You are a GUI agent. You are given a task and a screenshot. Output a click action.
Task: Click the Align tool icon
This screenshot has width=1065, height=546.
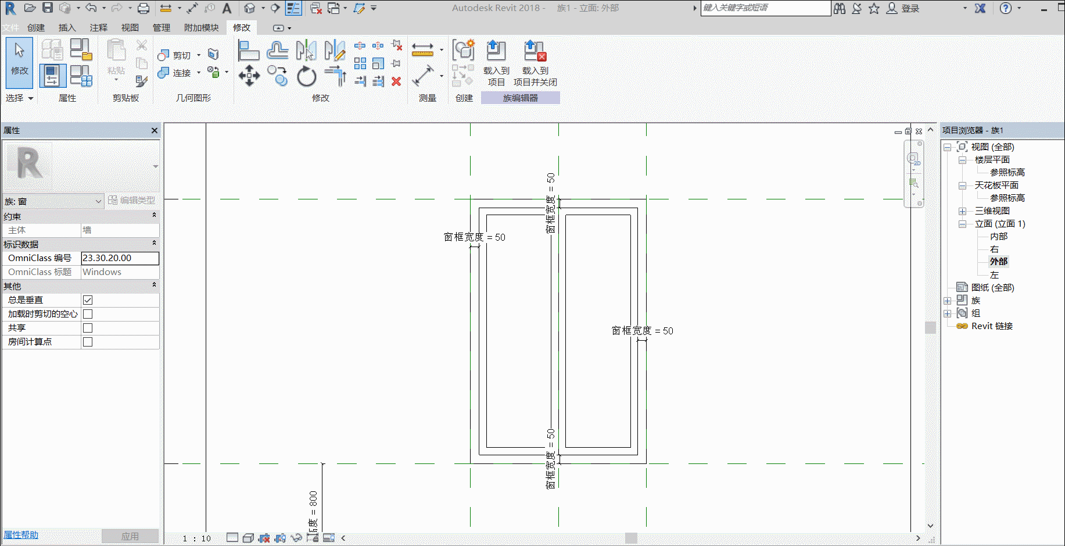pyautogui.click(x=248, y=51)
